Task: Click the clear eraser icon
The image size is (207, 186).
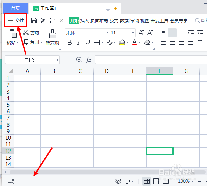Action: coord(147,43)
